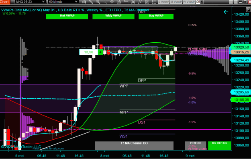The width and height of the screenshot is (251, 159).
Task: Open chart properties list icon
Action: coord(154,2)
